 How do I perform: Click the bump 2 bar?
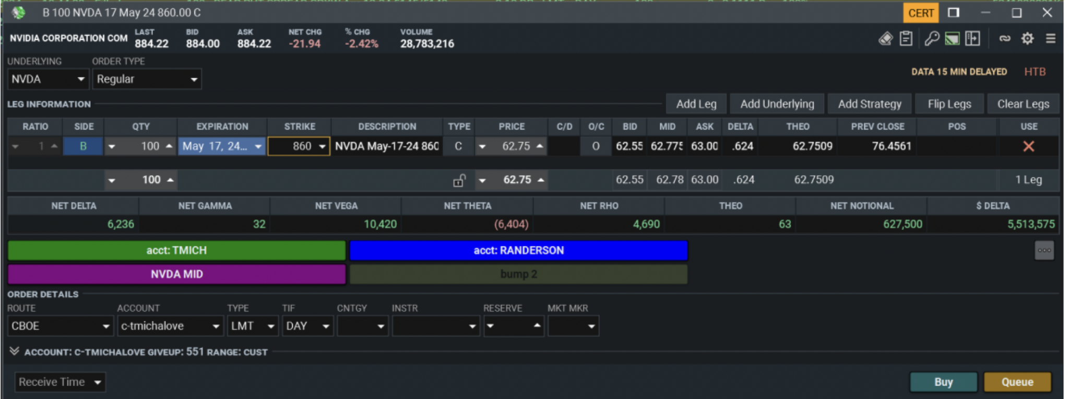[x=518, y=275]
